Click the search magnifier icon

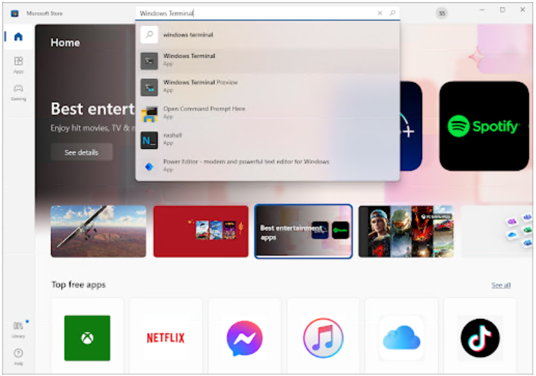(x=392, y=13)
